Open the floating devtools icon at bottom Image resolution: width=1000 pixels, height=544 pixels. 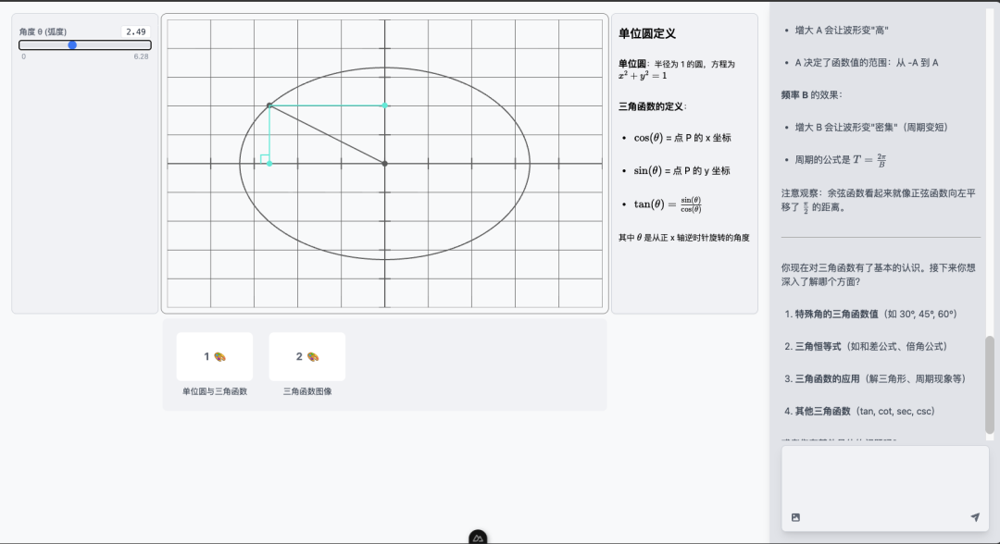pos(478,537)
